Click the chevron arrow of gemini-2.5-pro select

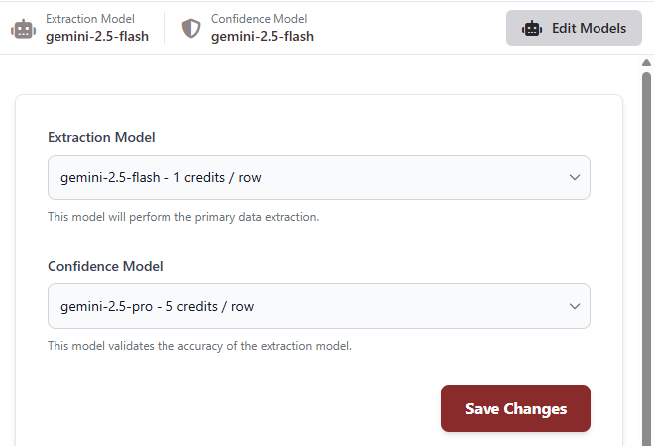575,306
